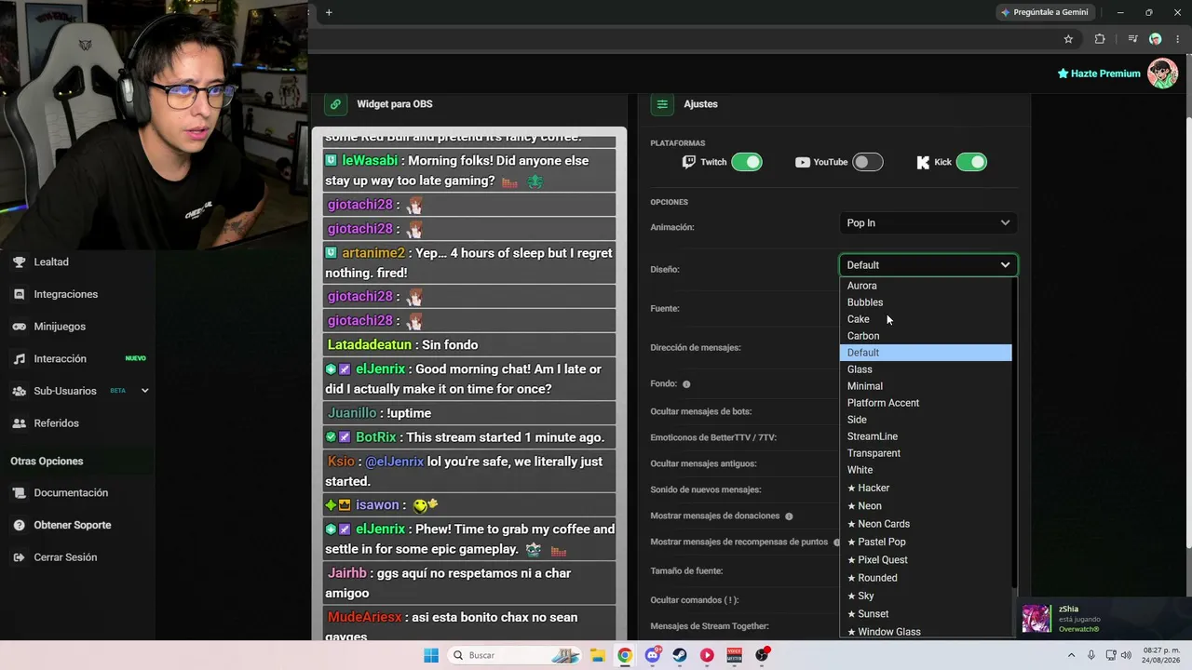Collapse the Diseño dropdown showing Default
The height and width of the screenshot is (670, 1192).
point(928,265)
